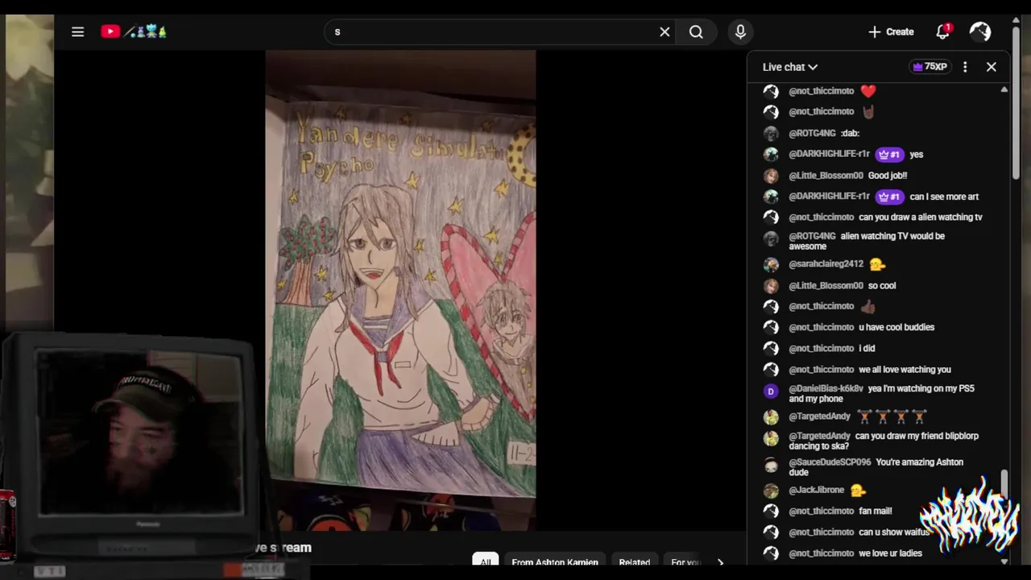Image resolution: width=1031 pixels, height=580 pixels.
Task: Click message 'we love ur ladies'
Action: [890, 553]
